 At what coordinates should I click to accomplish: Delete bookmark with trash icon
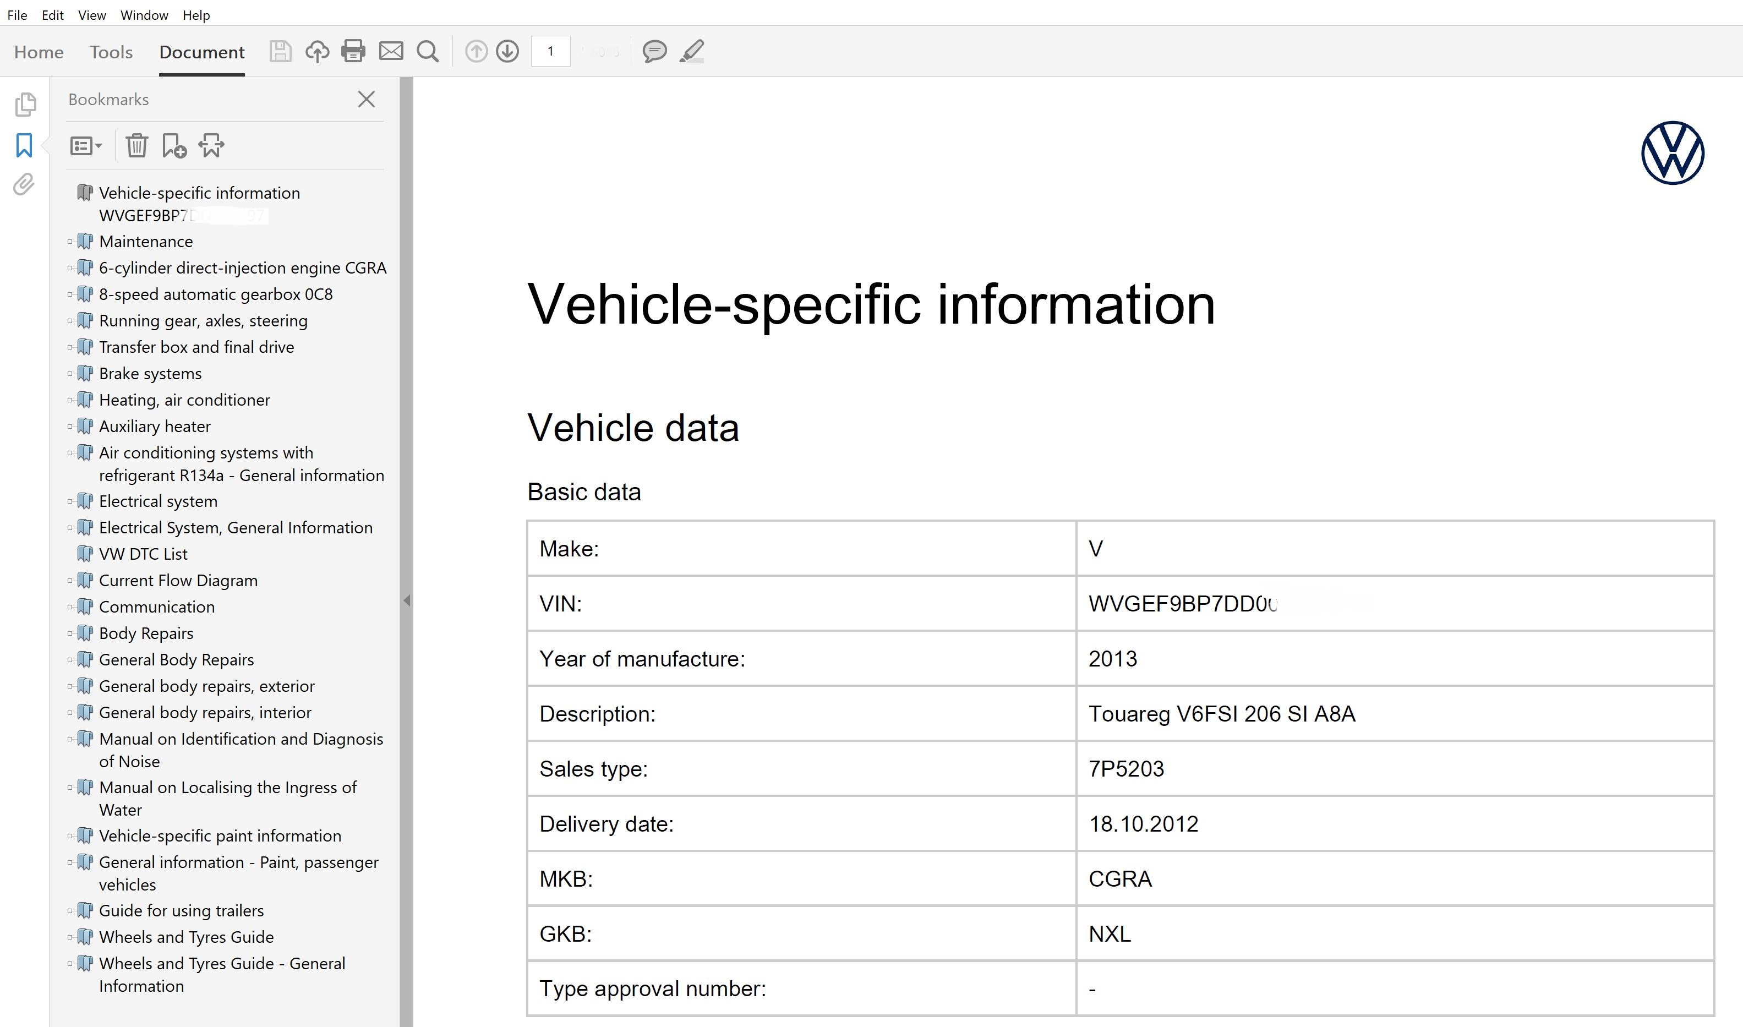[x=136, y=146]
